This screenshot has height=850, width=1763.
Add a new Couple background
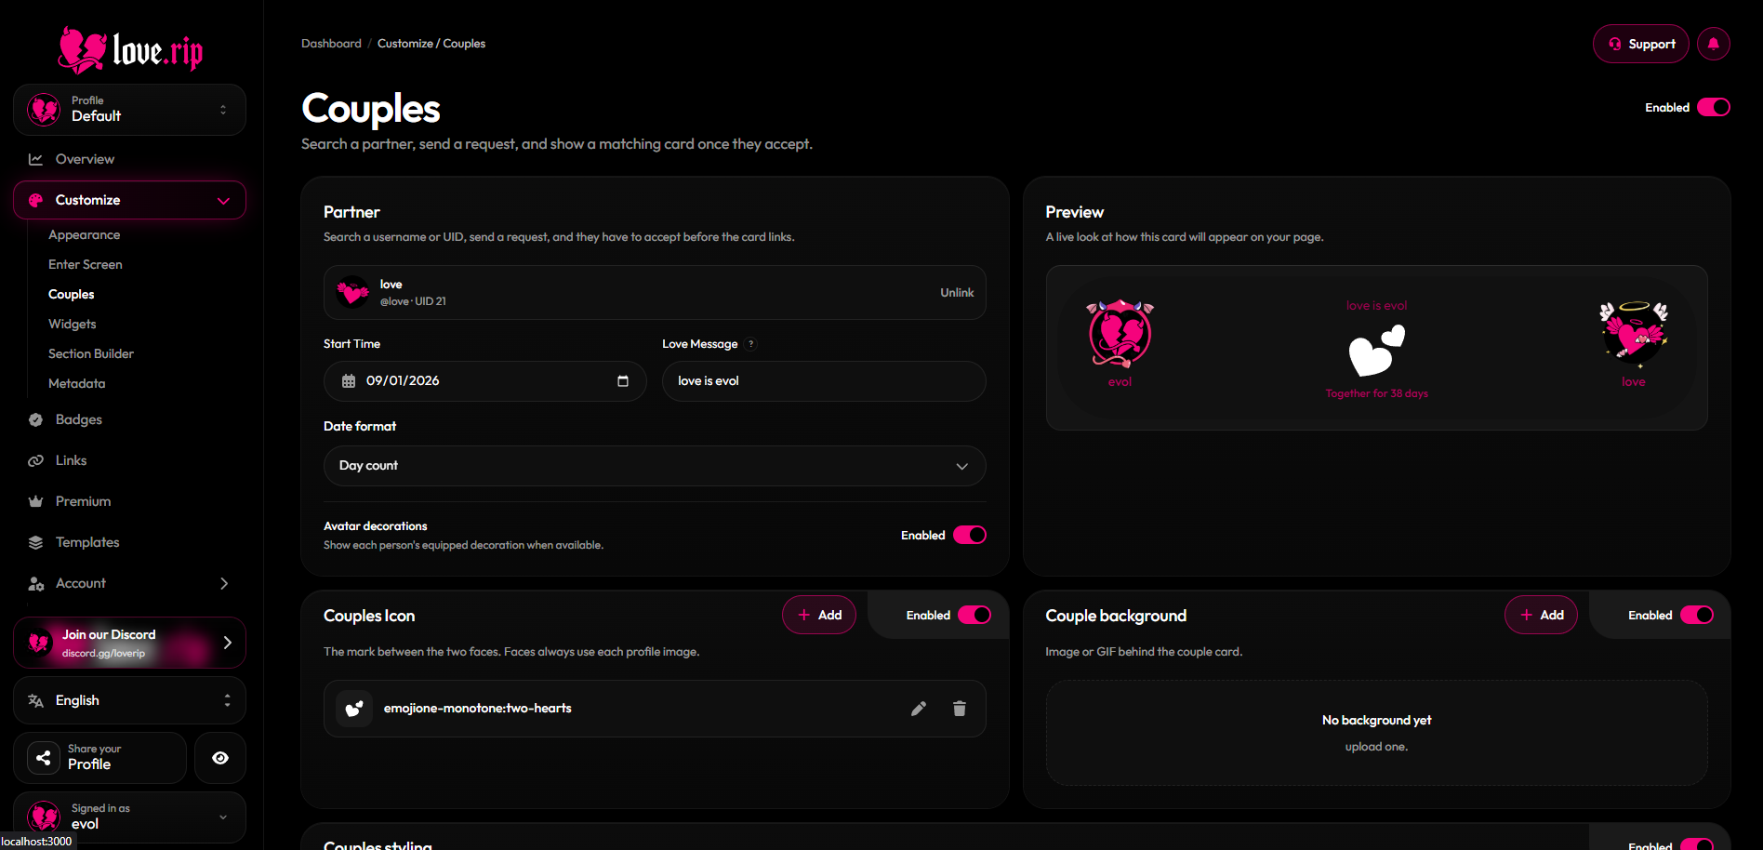coord(1541,615)
